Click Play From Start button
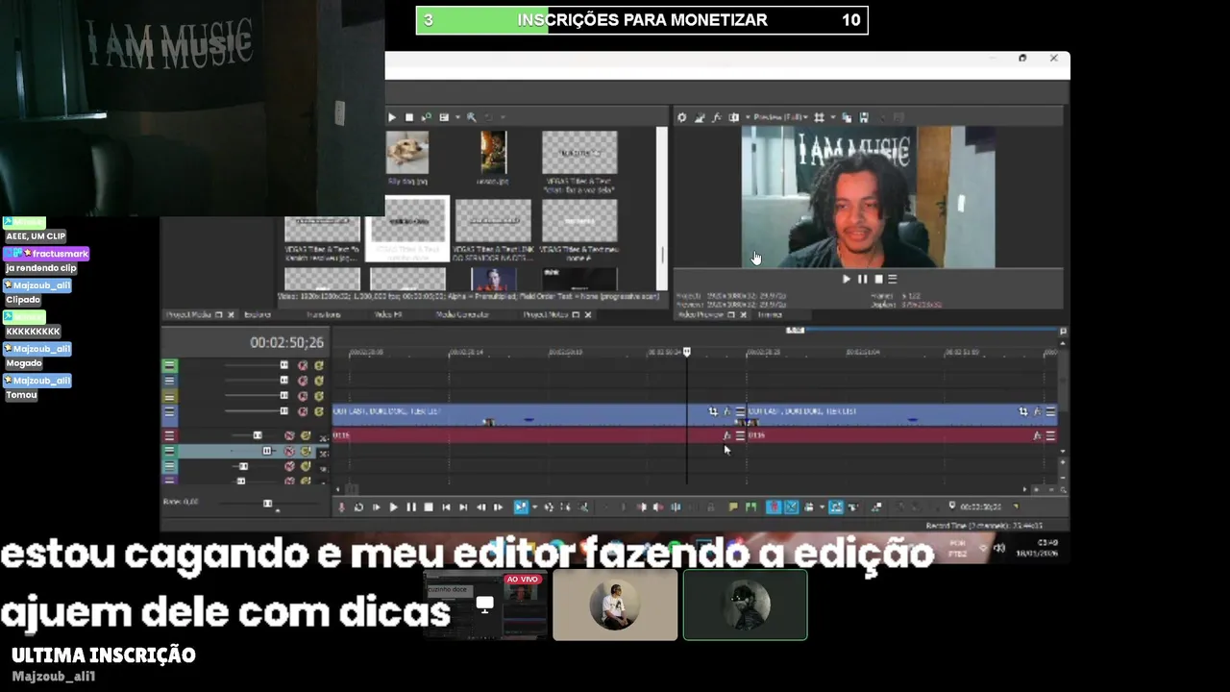This screenshot has width=1230, height=692. (376, 507)
